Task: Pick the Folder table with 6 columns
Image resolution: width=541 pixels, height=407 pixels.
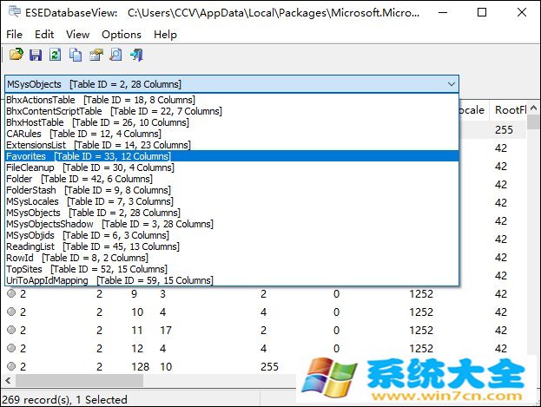Action: (x=232, y=179)
